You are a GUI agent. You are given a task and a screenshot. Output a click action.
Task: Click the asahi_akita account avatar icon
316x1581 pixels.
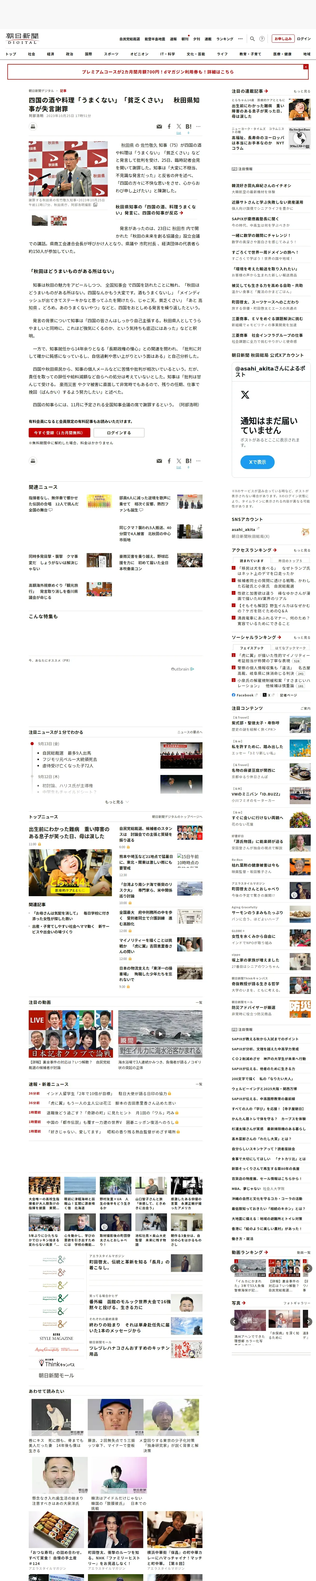coord(305,531)
